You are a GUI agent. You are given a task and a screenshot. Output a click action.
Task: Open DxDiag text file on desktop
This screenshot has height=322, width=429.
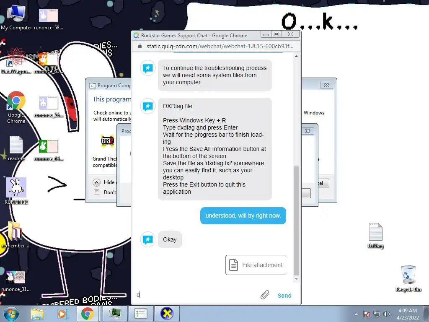[375, 236]
